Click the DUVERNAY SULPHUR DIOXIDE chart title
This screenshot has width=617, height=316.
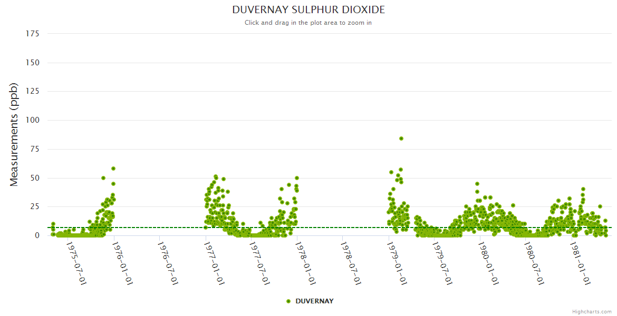(x=308, y=10)
